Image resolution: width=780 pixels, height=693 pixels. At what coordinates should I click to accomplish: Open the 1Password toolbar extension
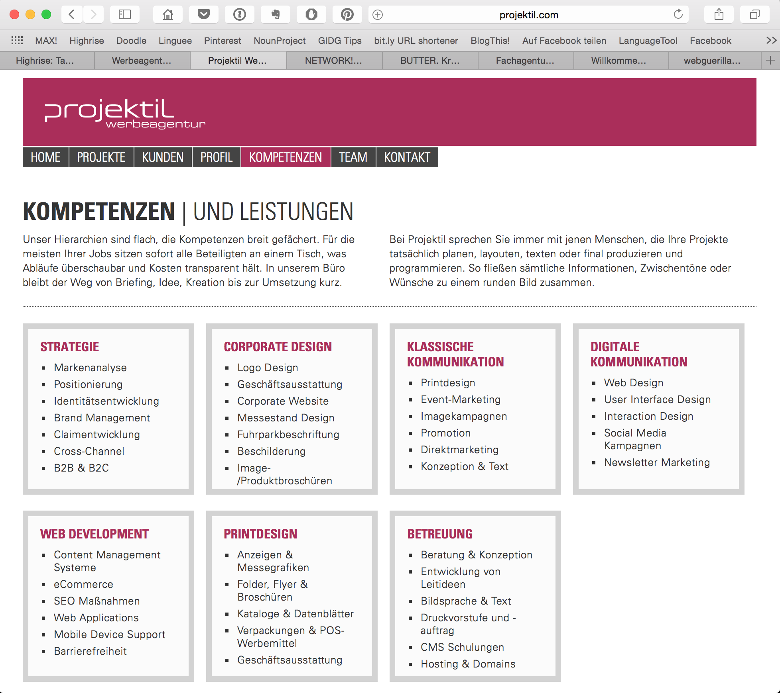pyautogui.click(x=240, y=15)
